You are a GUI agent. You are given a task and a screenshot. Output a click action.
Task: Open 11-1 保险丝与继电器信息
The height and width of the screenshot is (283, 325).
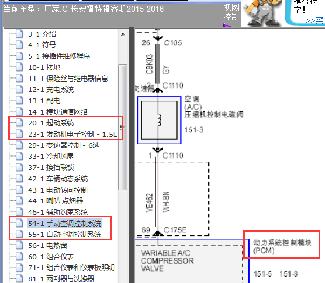(x=68, y=79)
